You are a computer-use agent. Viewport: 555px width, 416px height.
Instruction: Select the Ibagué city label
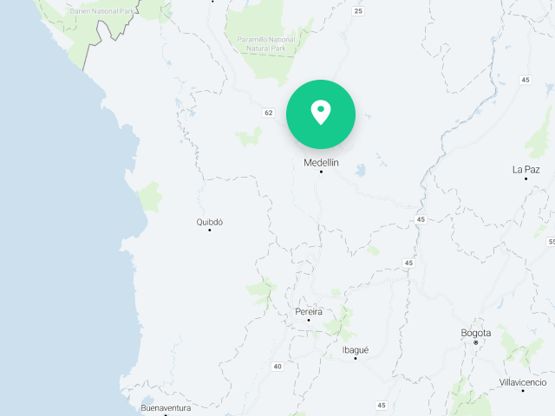356,350
